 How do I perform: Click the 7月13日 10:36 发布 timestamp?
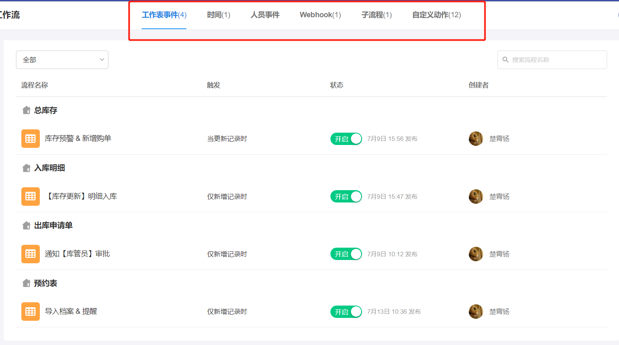point(394,312)
